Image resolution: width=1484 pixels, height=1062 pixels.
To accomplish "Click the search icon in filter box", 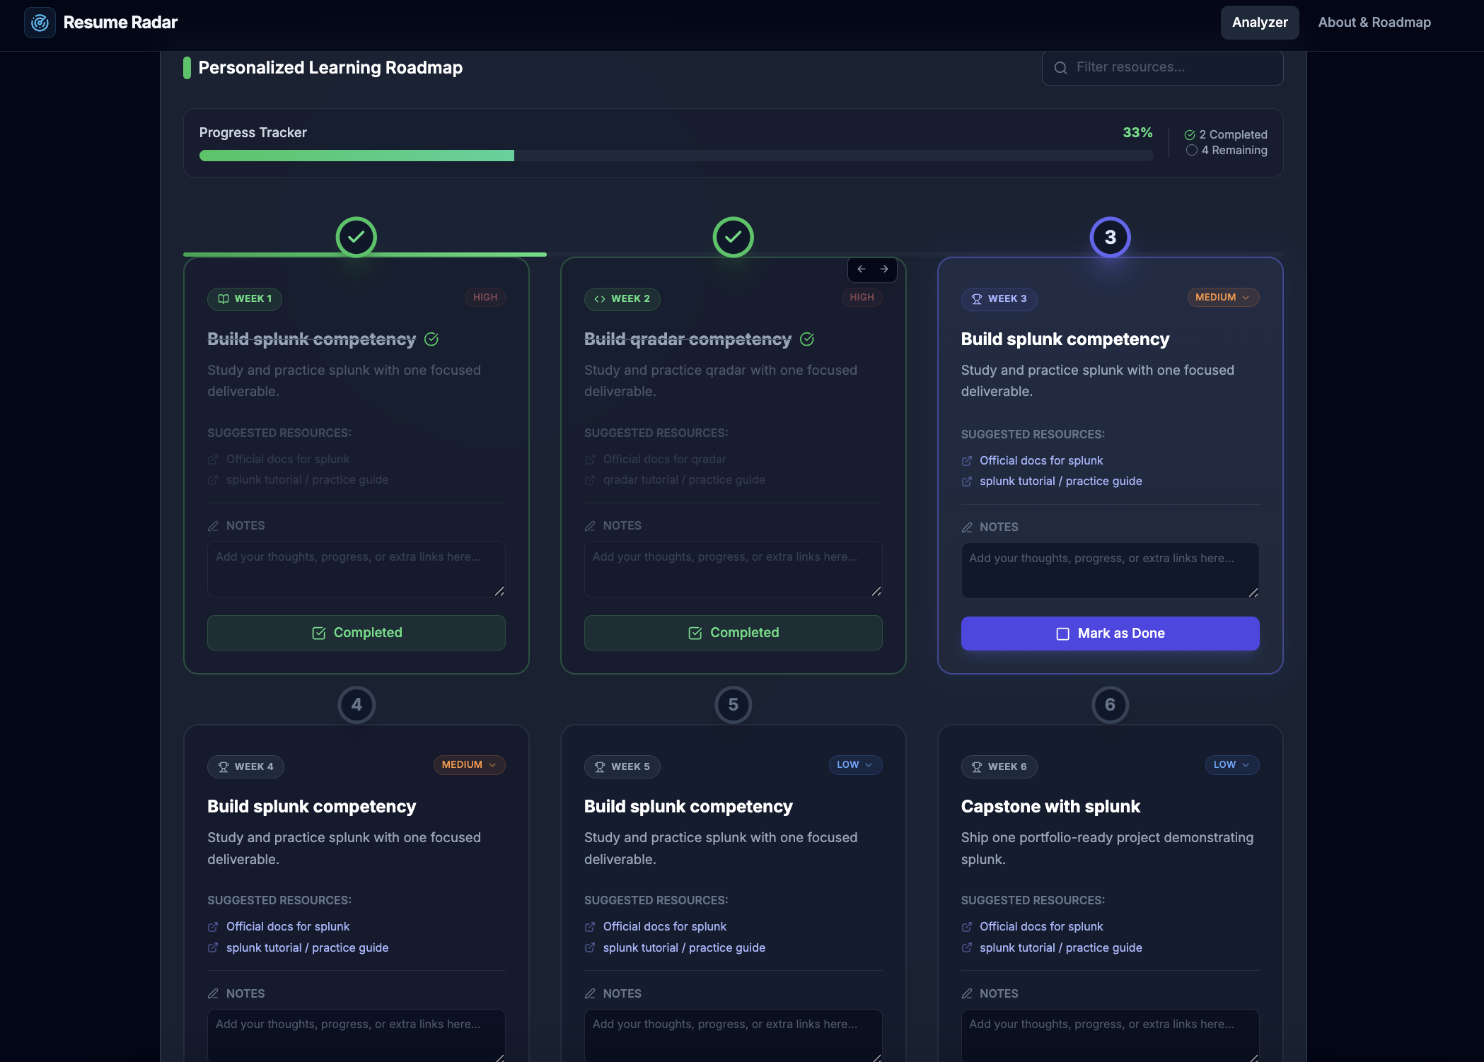I will click(1060, 68).
